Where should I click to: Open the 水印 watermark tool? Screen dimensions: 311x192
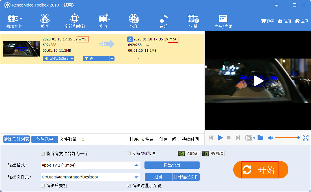pyautogui.click(x=134, y=21)
